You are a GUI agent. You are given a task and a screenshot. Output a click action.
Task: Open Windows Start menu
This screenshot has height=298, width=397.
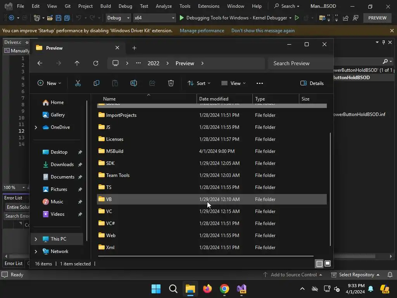tap(156, 289)
